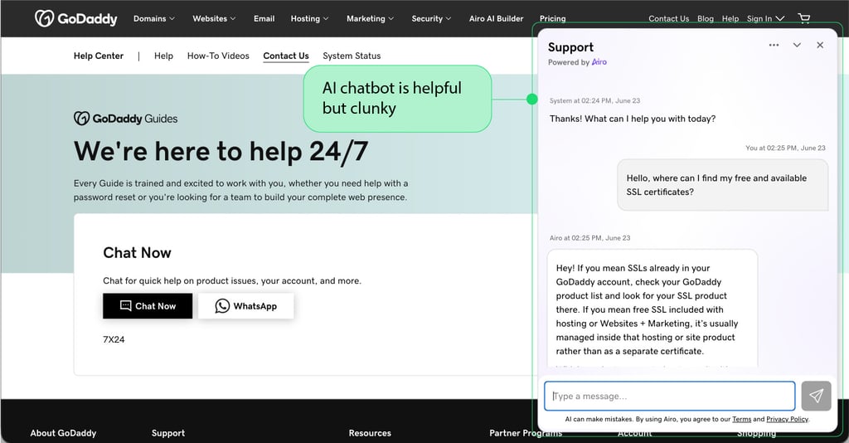Expand the Domains menu
The height and width of the screenshot is (443, 849).
coord(153,18)
